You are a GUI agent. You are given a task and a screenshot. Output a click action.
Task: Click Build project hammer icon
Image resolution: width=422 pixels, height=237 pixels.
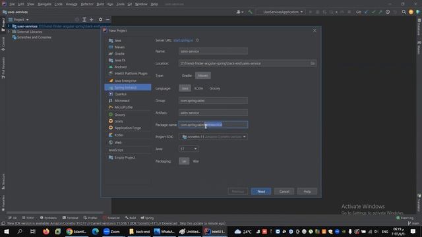250,12
